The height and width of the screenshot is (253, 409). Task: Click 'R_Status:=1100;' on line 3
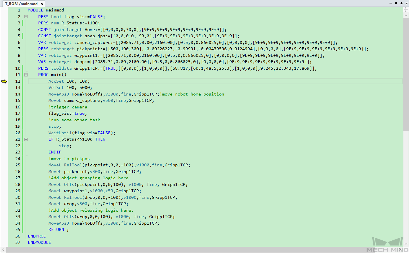pos(81,23)
